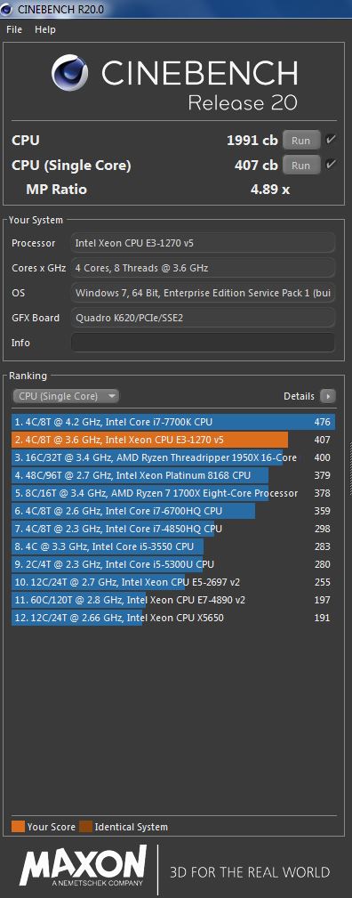Viewport: 352px width, 898px height.
Task: Select the Xeon X5650 ranking entry
Action: pos(172,618)
